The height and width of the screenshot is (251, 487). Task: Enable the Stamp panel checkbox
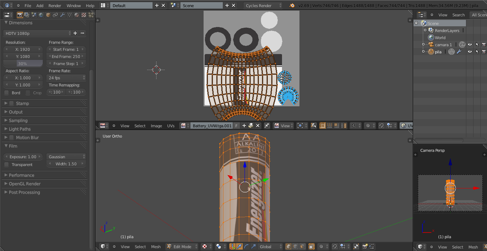pos(11,103)
